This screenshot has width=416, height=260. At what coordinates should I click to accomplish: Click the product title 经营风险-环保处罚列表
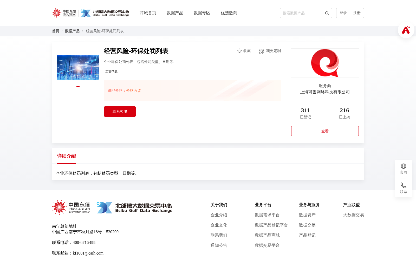[x=136, y=51]
